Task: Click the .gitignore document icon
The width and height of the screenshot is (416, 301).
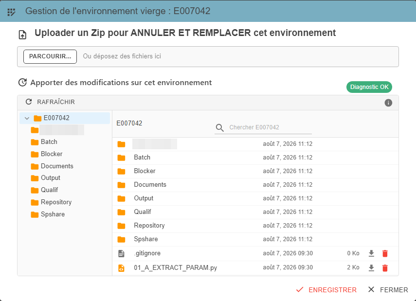Action: (x=121, y=254)
